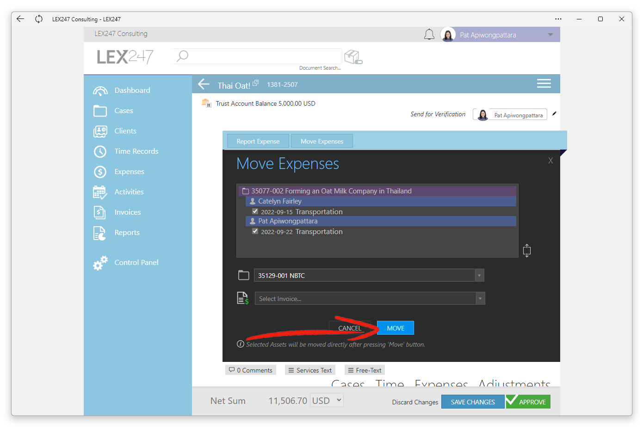Click the notification bell icon
This screenshot has width=643, height=427.
(429, 34)
